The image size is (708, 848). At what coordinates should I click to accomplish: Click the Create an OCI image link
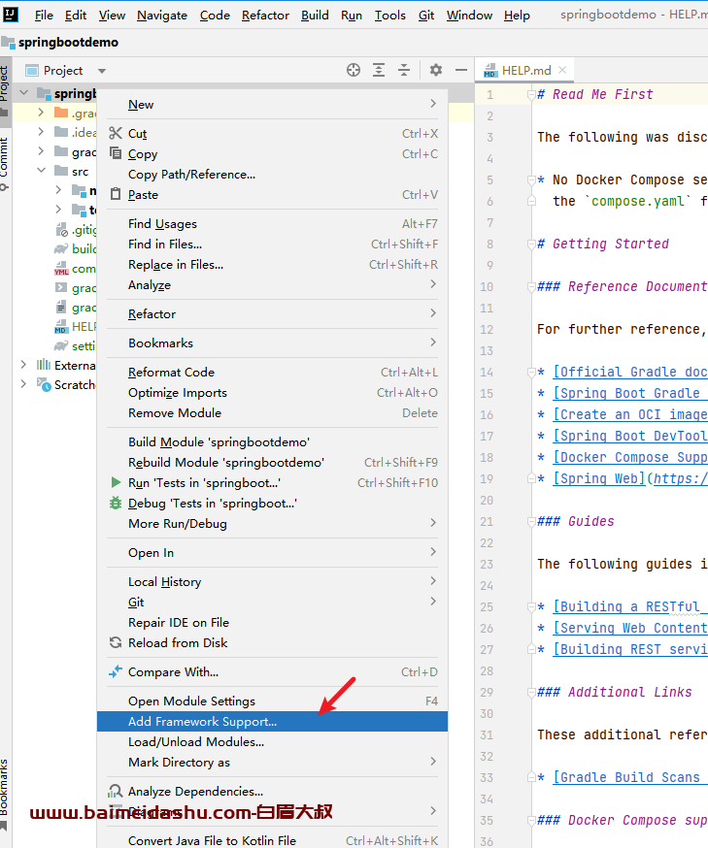pyautogui.click(x=630, y=414)
